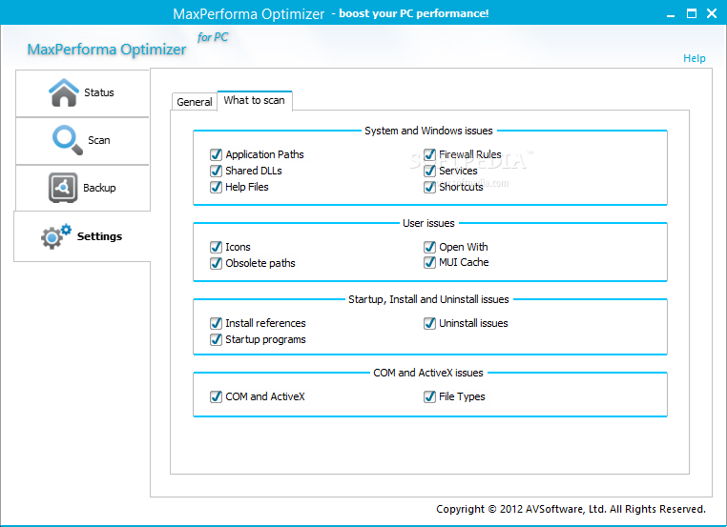Uncheck Application Paths
727x527 pixels.
[216, 154]
